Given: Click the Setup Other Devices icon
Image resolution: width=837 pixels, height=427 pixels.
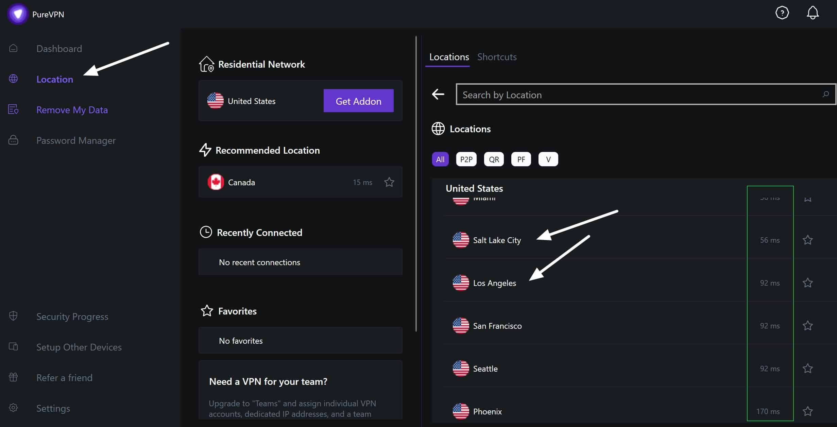Looking at the screenshot, I should (13, 346).
